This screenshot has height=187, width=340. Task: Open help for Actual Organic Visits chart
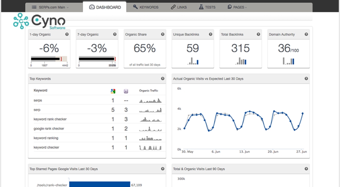coord(306,79)
